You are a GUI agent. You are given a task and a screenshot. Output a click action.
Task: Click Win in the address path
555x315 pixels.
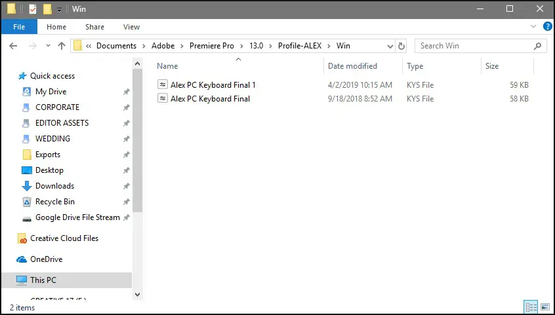pos(343,46)
